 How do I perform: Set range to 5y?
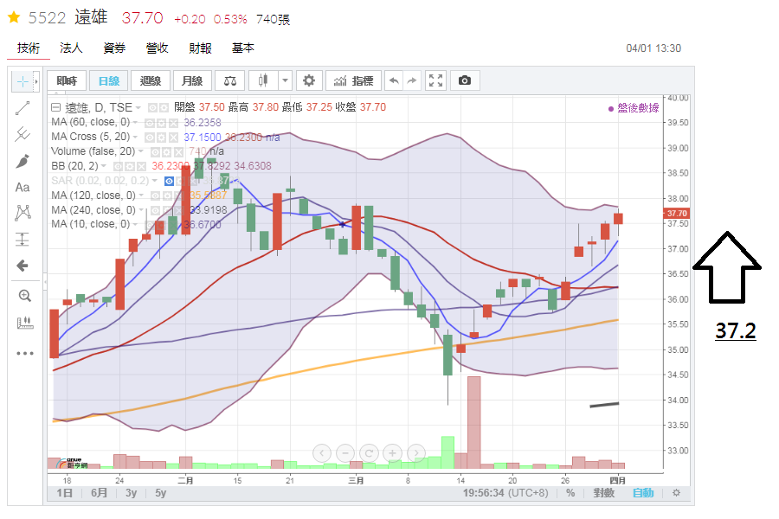click(160, 493)
